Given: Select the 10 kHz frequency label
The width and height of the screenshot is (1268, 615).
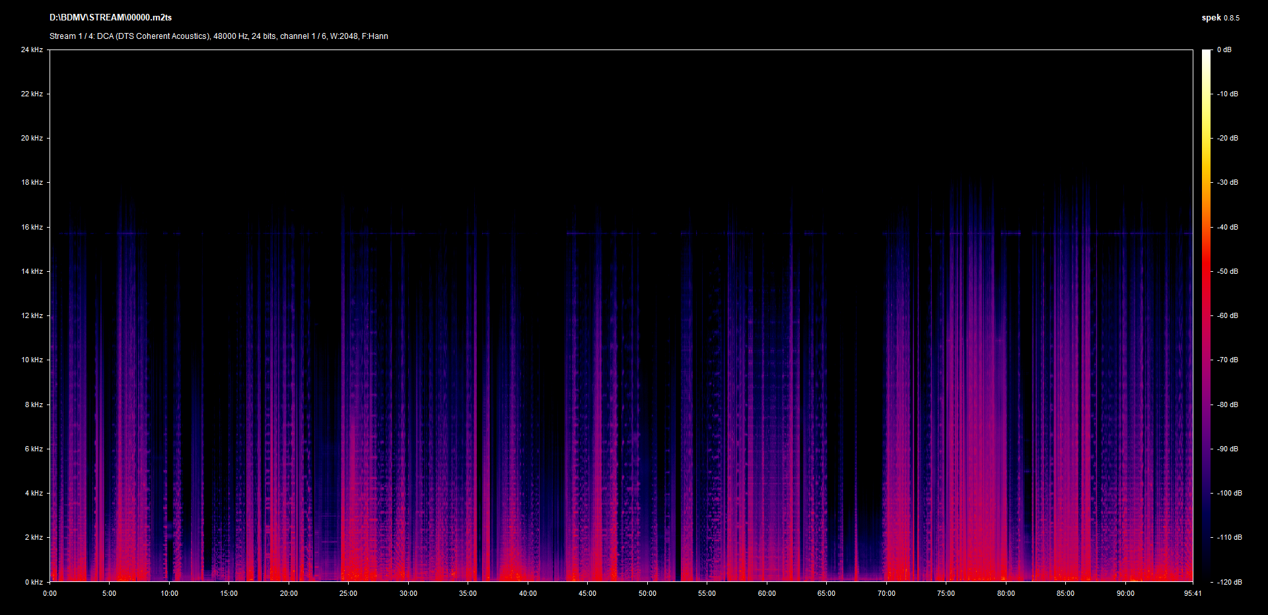Looking at the screenshot, I should (32, 360).
